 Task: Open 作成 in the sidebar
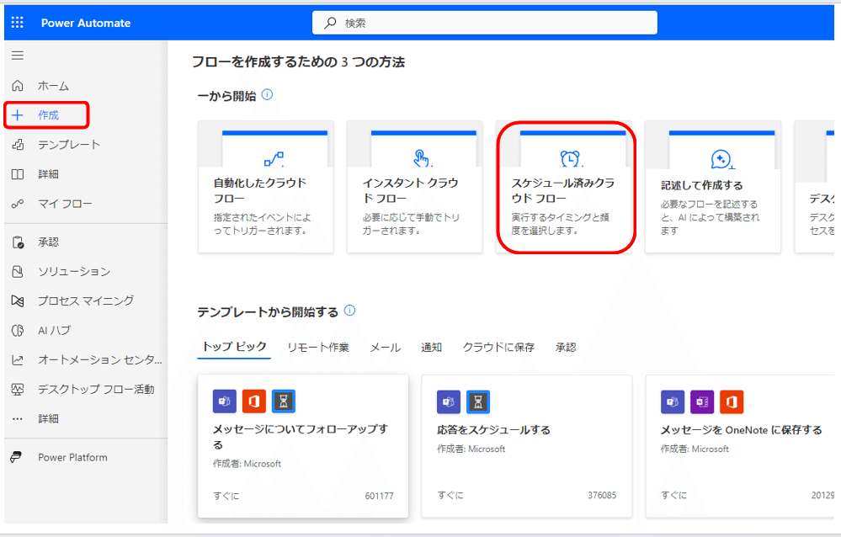coord(46,114)
